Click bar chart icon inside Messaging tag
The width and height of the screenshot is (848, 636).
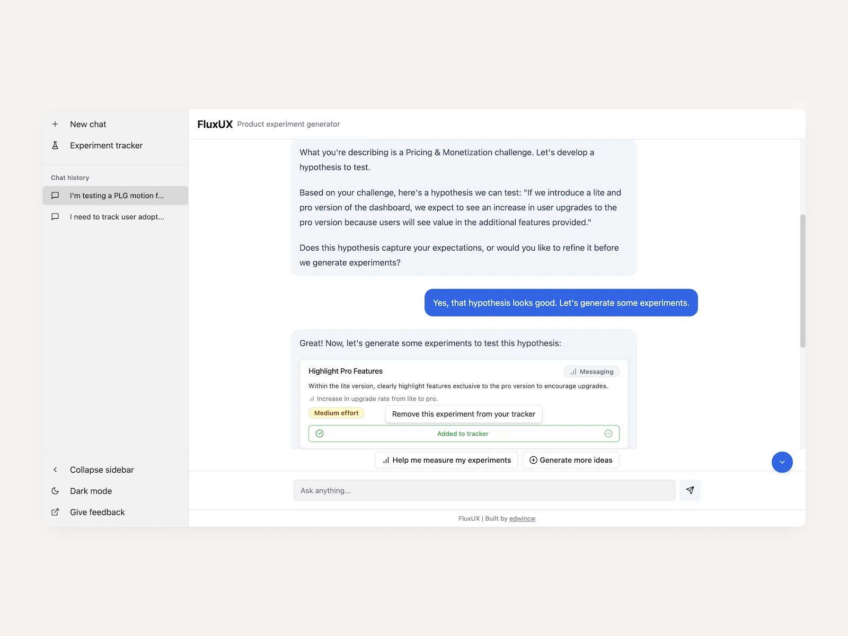coord(573,372)
